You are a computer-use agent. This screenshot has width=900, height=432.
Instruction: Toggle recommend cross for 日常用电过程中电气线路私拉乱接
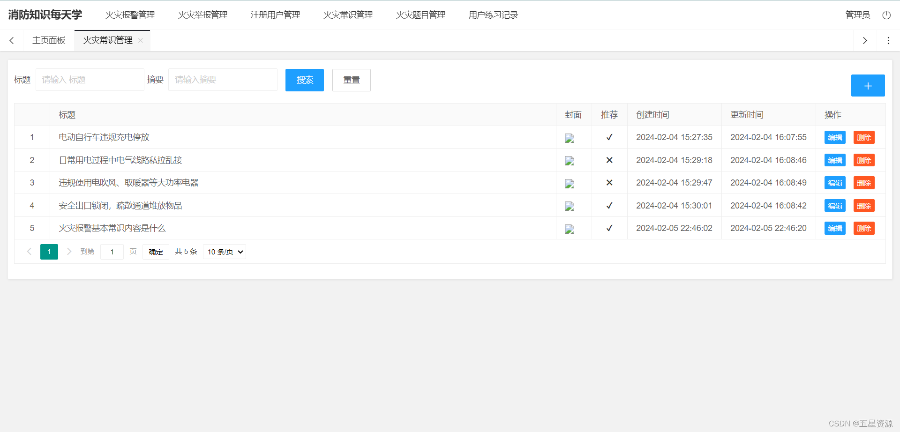click(x=609, y=160)
